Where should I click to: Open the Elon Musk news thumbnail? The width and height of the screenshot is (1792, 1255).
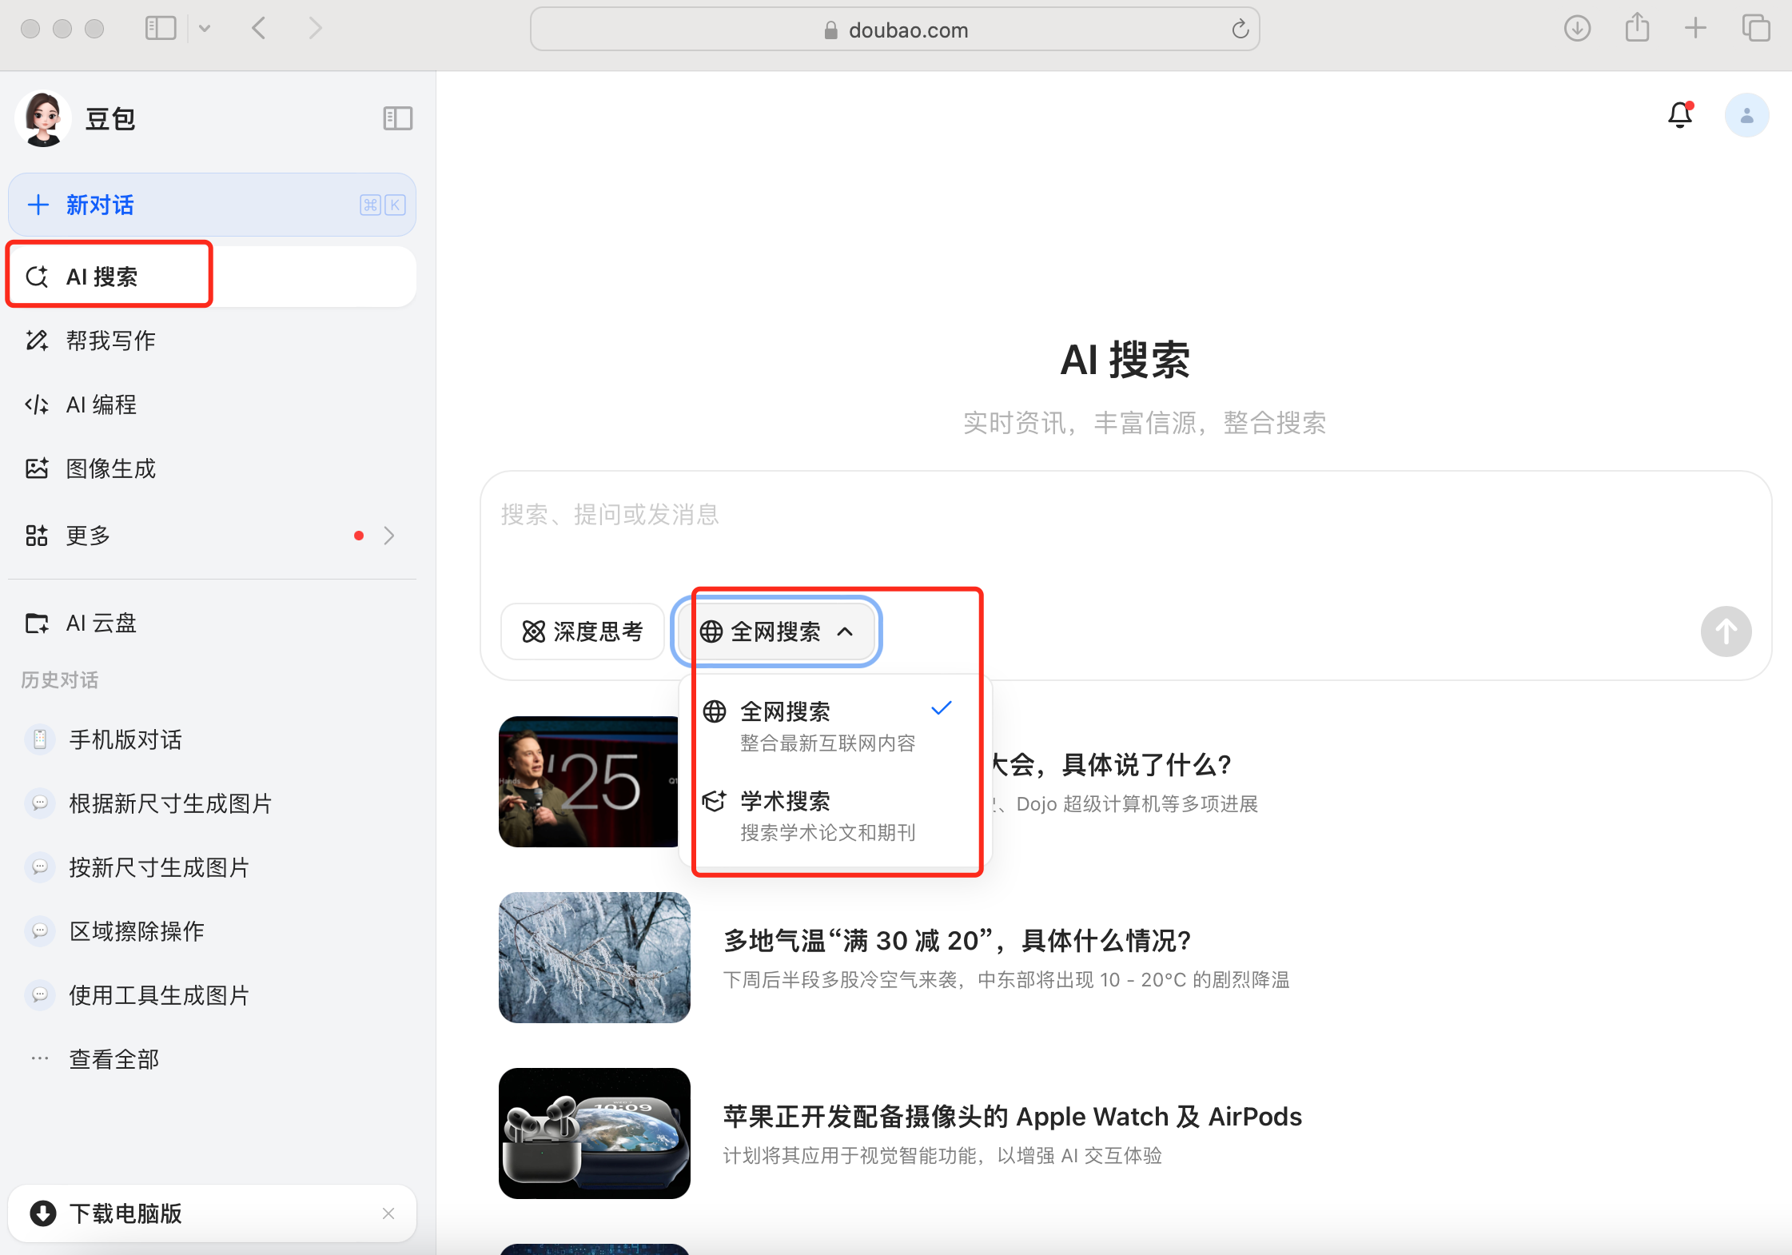tap(588, 782)
